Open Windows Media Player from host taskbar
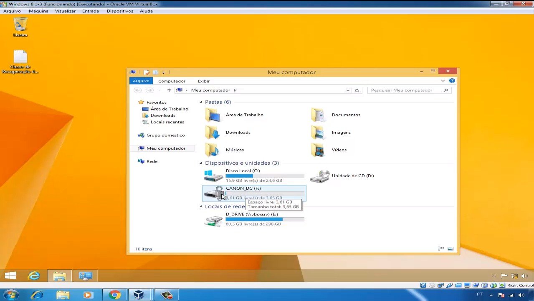Viewport: 534px width, 301px height. pos(88,295)
